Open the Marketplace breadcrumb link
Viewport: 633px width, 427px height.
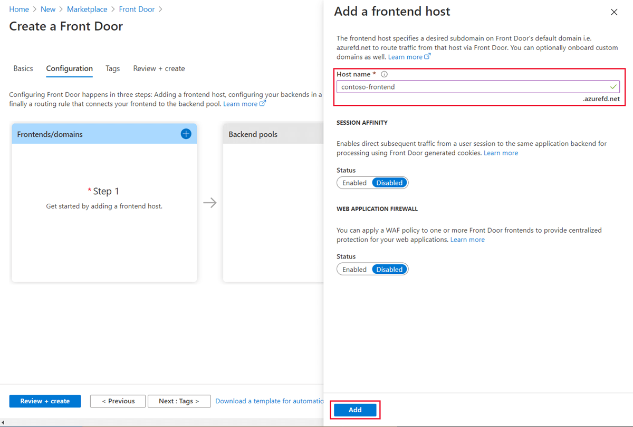point(87,9)
